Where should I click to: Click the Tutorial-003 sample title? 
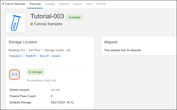pyautogui.click(x=47, y=16)
